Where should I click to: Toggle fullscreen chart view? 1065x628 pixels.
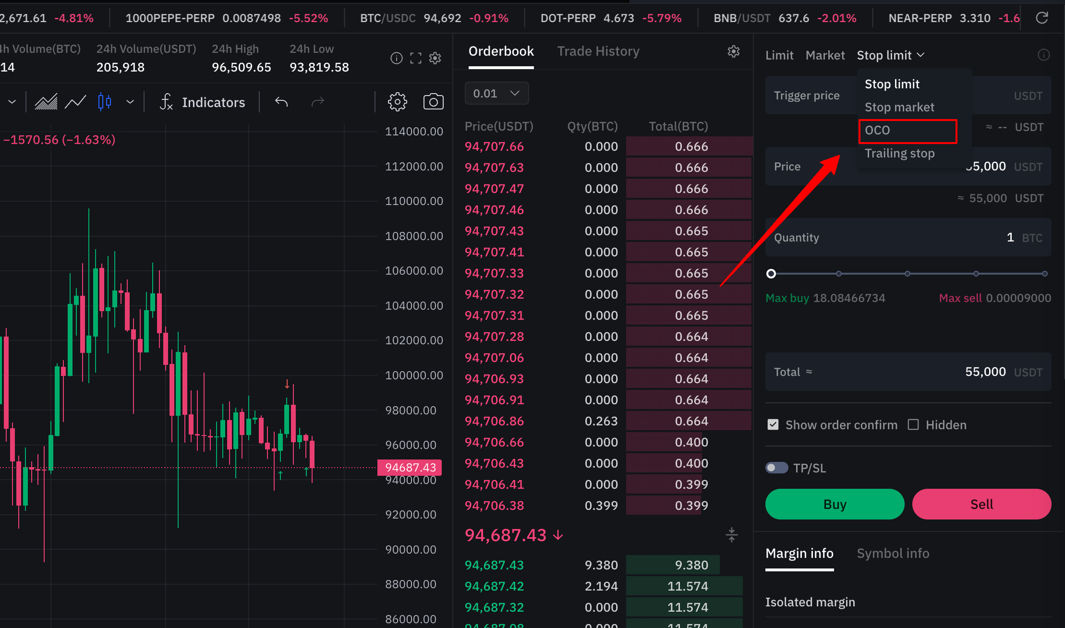coord(416,58)
